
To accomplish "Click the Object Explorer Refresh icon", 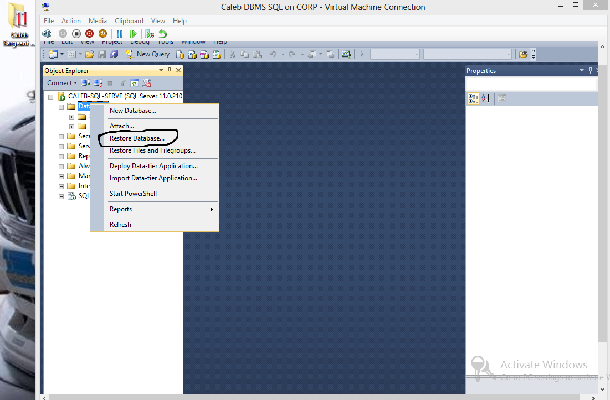I will coord(135,83).
